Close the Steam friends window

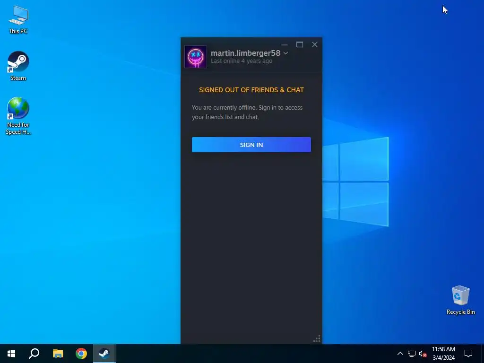tap(314, 44)
